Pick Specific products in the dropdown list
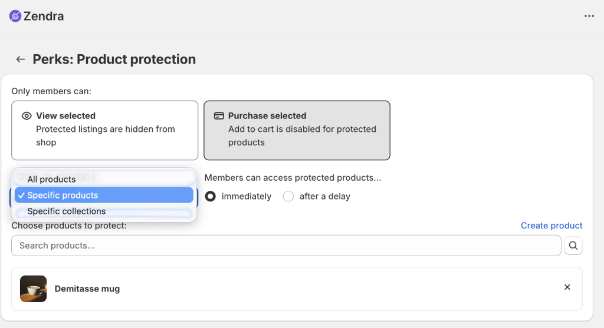 [104, 196]
